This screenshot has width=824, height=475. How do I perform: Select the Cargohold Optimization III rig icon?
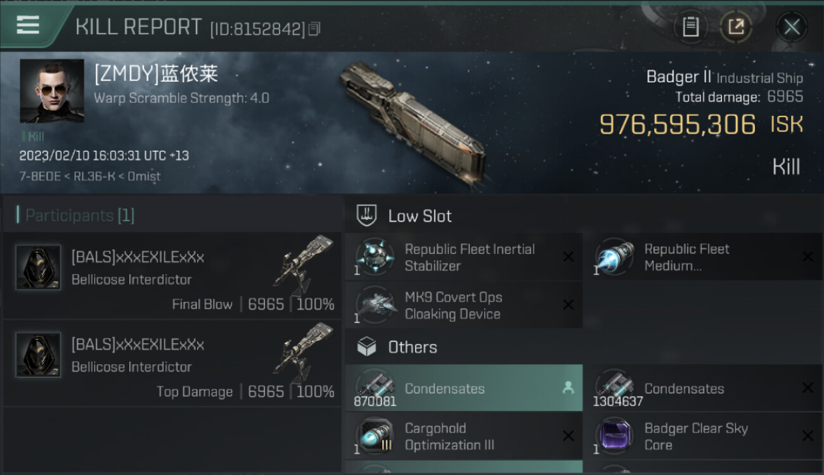pyautogui.click(x=375, y=436)
